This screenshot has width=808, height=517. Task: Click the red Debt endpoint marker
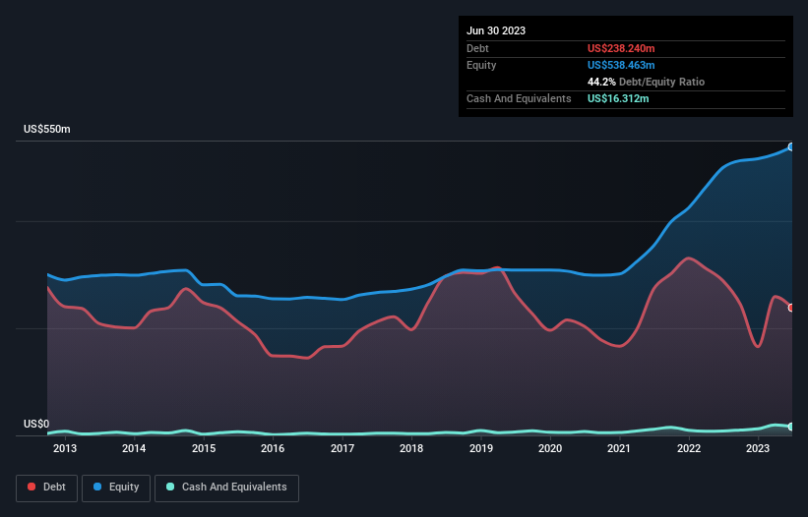[x=791, y=308]
